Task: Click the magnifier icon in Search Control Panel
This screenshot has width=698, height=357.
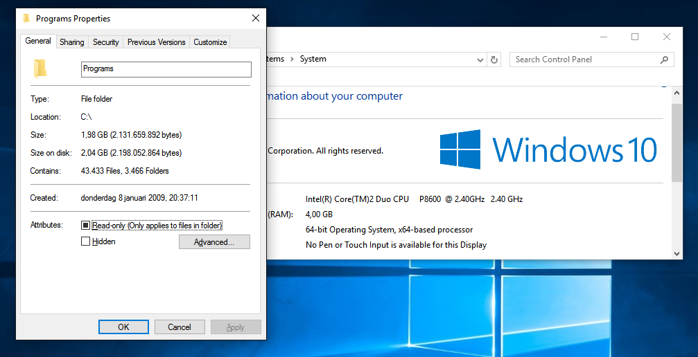Action: (664, 59)
